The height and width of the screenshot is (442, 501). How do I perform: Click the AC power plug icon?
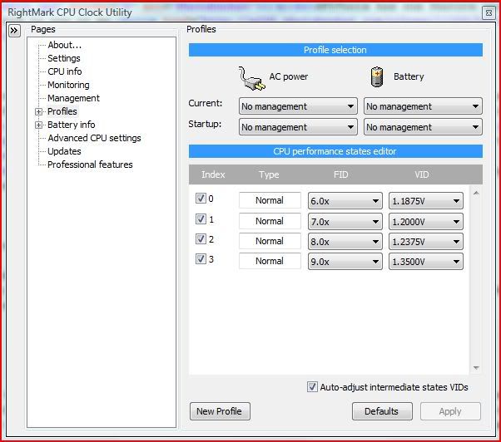tap(252, 78)
